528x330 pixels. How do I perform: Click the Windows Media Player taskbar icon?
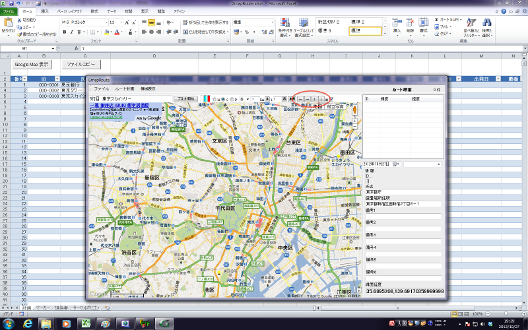(67, 323)
